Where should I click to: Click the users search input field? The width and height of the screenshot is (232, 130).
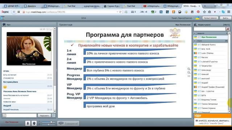coord(210,29)
